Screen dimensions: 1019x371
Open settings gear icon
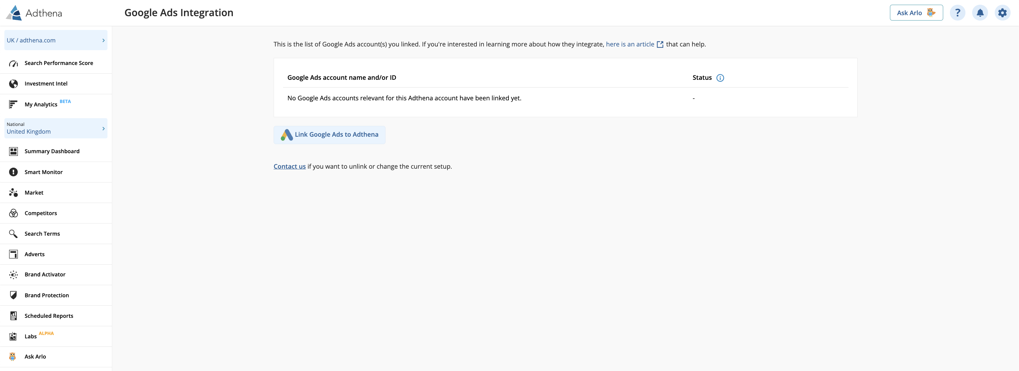coord(1002,13)
